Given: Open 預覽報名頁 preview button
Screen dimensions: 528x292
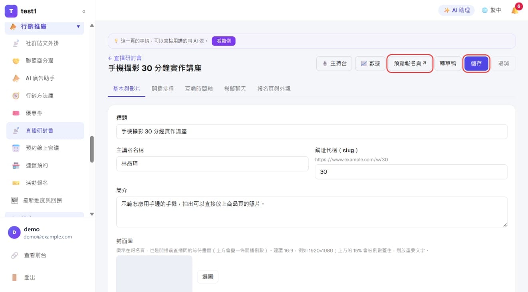Looking at the screenshot, I should pos(410,64).
